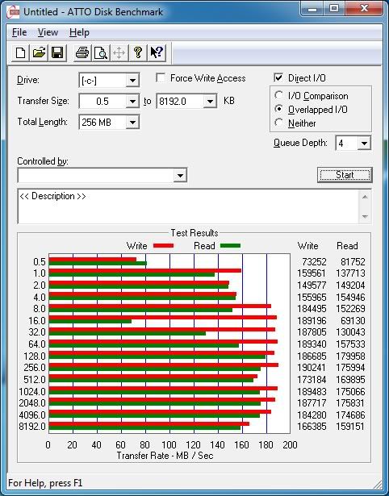Viewport: 389px width, 496px height.
Task: Click the green Read legend swatch
Action: point(231,245)
